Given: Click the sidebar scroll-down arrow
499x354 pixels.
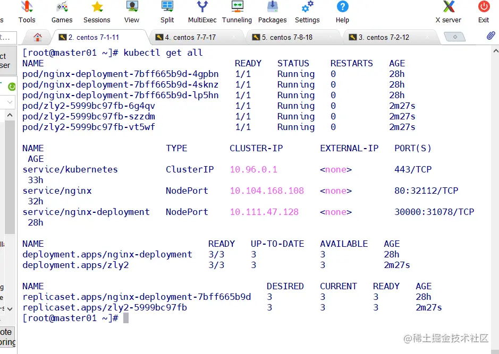Looking at the screenshot, I should [x=10, y=308].
